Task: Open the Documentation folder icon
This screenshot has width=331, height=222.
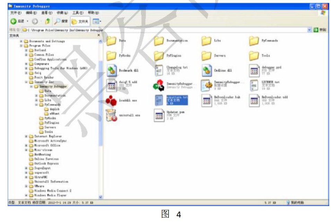Action: coord(159,41)
